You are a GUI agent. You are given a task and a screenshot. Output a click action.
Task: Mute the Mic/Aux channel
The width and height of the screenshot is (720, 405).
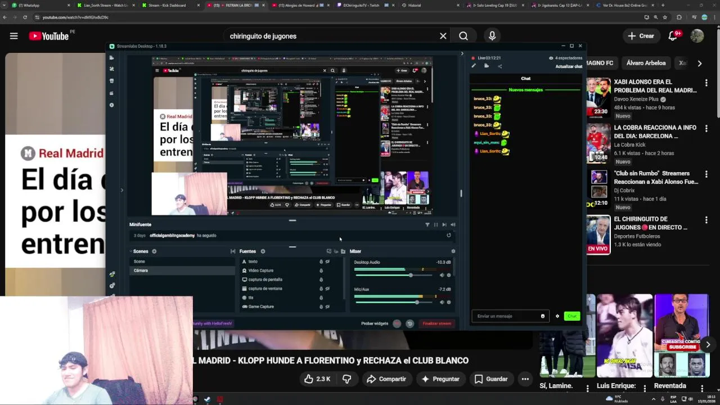[x=442, y=302]
